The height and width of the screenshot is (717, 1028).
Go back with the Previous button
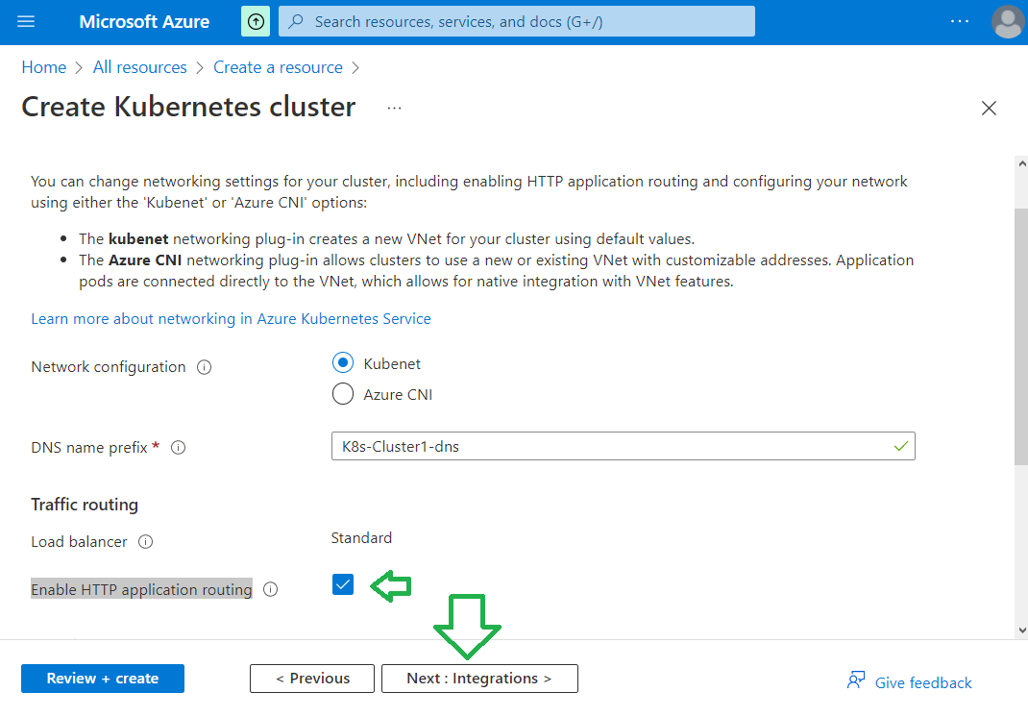[312, 679]
